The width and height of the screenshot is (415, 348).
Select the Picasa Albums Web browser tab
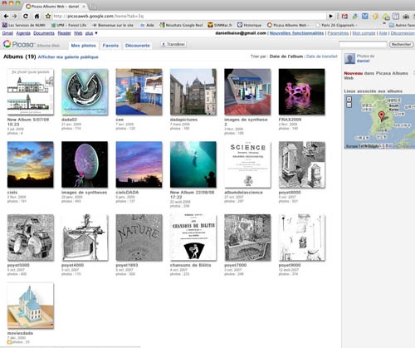click(56, 6)
